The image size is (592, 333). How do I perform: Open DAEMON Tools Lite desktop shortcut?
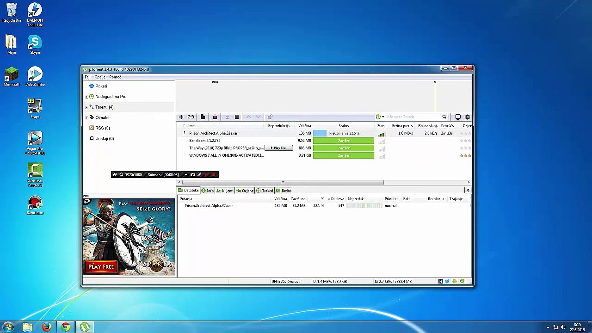tap(35, 15)
